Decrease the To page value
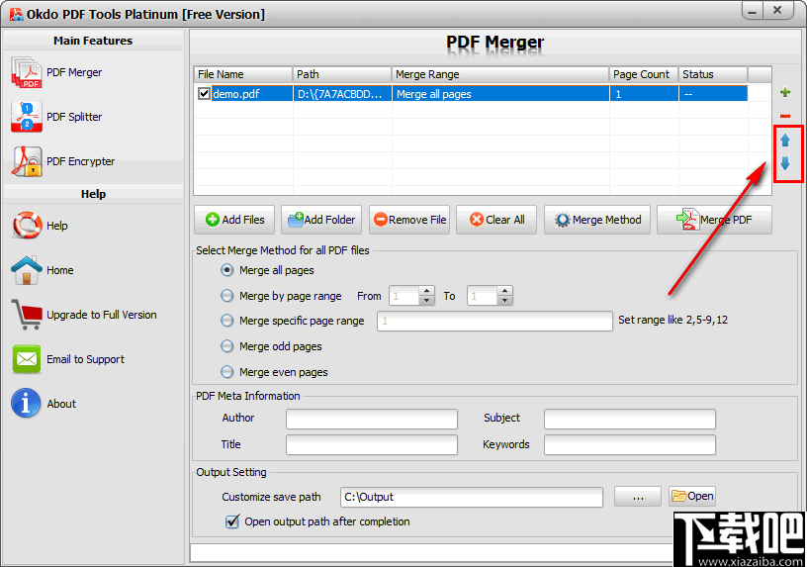The image size is (807, 567). [505, 300]
